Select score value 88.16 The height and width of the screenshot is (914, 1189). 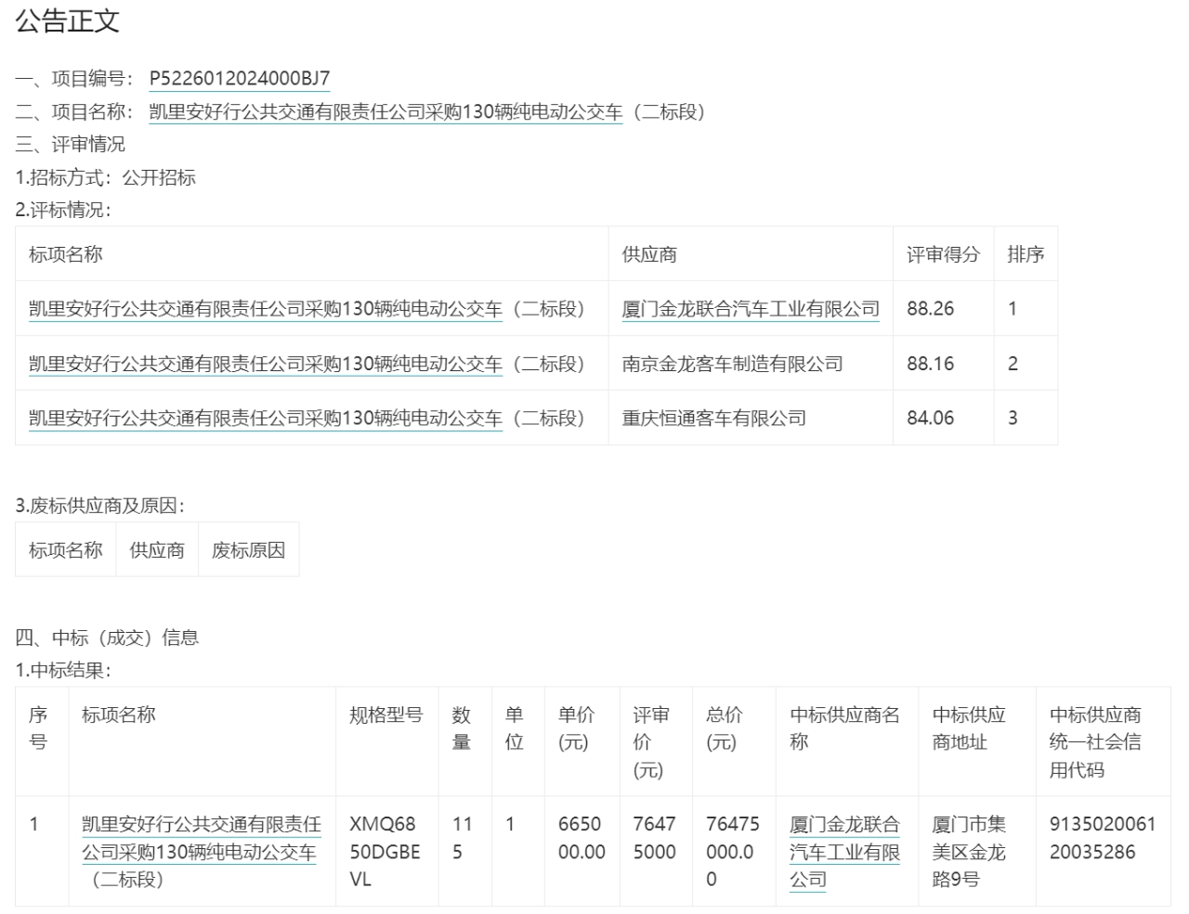coord(930,364)
